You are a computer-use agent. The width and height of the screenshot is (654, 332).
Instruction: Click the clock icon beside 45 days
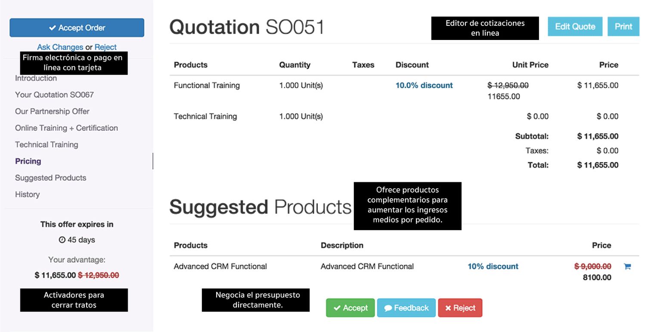[62, 240]
